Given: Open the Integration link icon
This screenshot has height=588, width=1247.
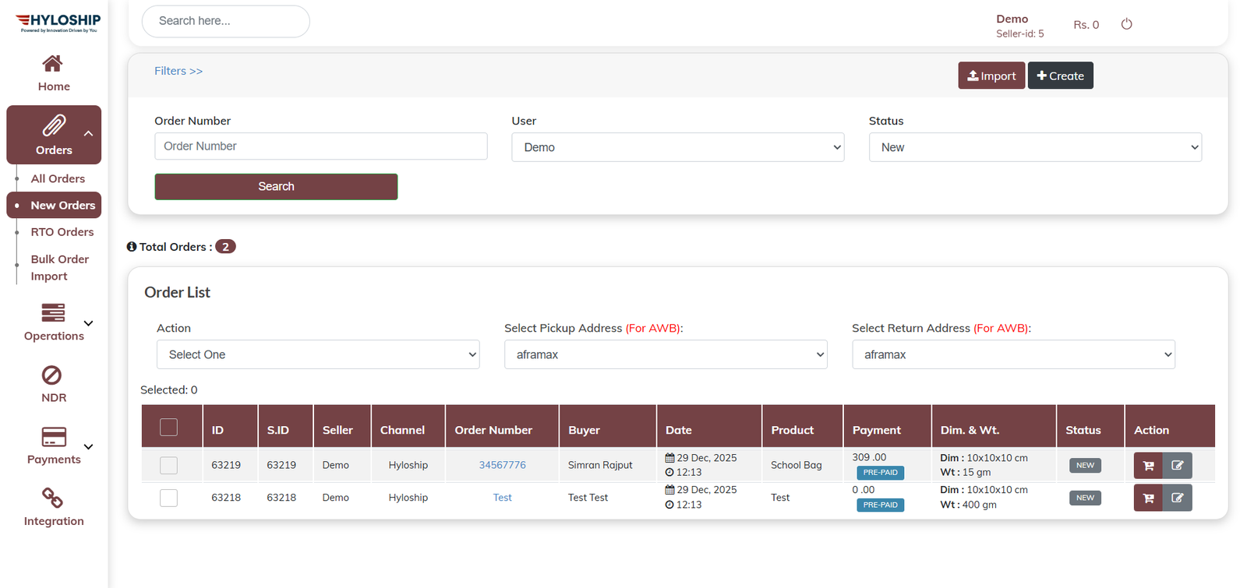Looking at the screenshot, I should pos(52,498).
